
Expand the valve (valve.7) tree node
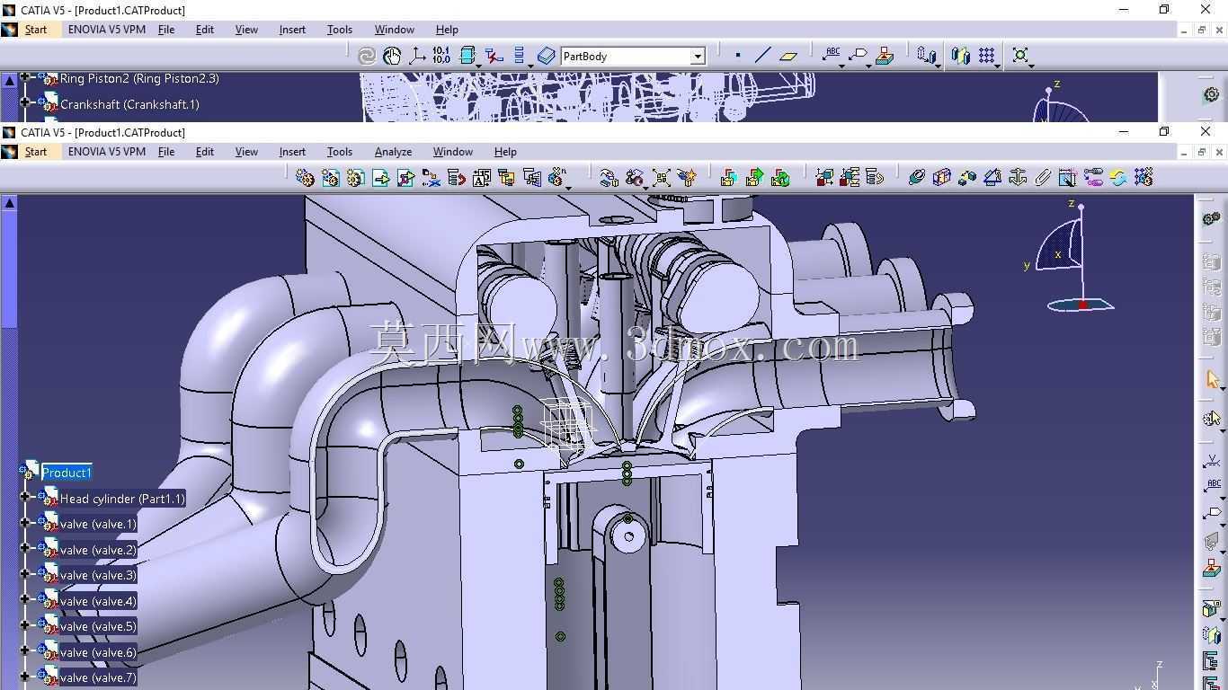point(25,676)
